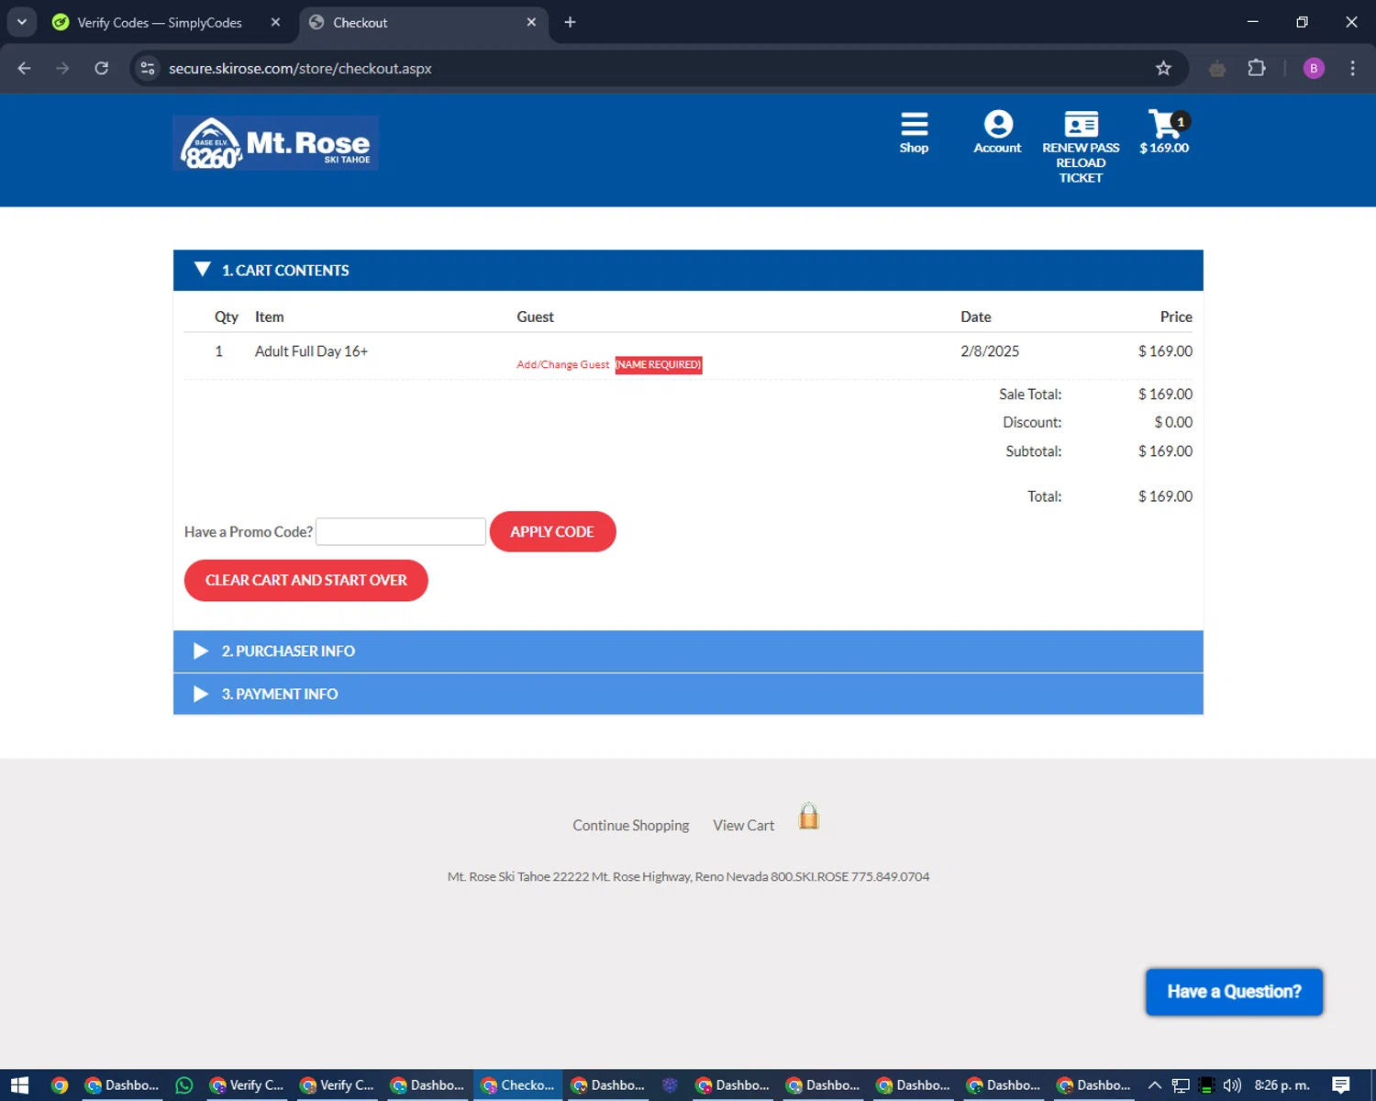
Task: Open the browser Extensions puzzle icon
Action: coord(1257,68)
